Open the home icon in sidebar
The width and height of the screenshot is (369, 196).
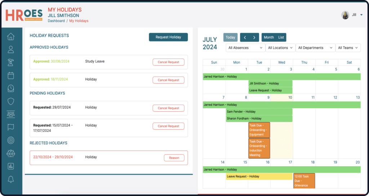pos(11,37)
